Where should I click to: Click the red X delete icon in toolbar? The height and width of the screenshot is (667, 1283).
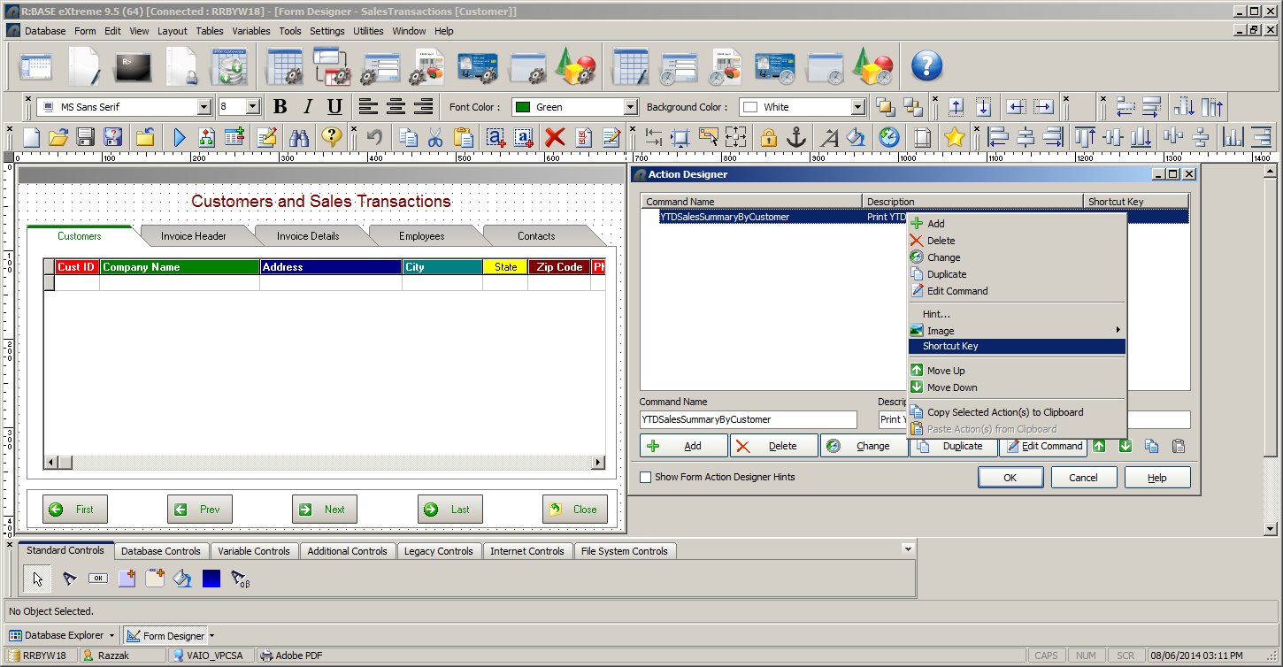tap(555, 137)
